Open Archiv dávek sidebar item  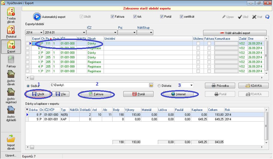click(x=11, y=78)
